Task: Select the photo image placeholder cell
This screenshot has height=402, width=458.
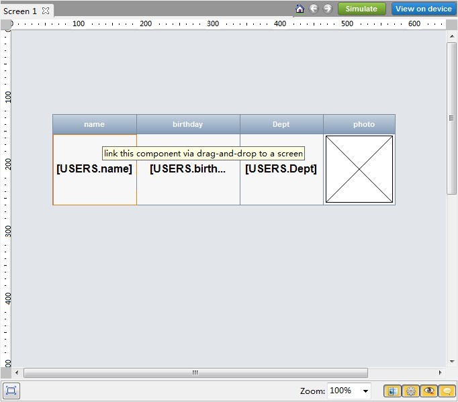Action: click(x=359, y=169)
